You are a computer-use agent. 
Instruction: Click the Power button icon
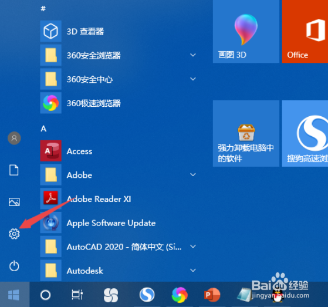click(14, 266)
